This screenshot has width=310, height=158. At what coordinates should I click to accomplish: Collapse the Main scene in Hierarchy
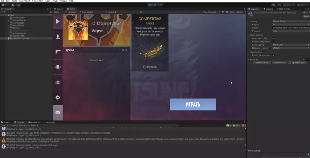click(6, 15)
